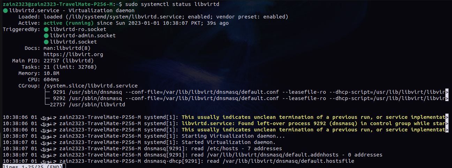Image resolution: width=452 pixels, height=168 pixels.
Task: Click the 'Docs:' field label
Action: (33, 48)
